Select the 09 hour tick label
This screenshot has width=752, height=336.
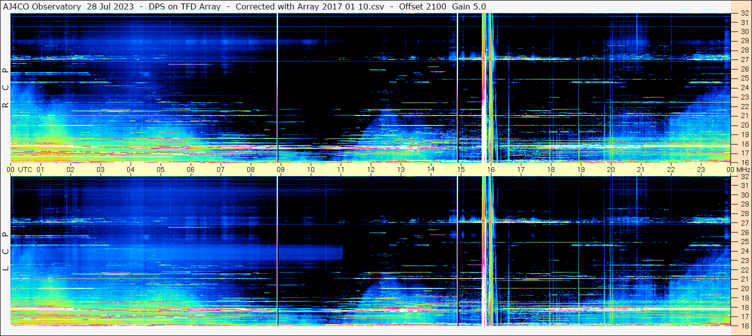tap(281, 169)
